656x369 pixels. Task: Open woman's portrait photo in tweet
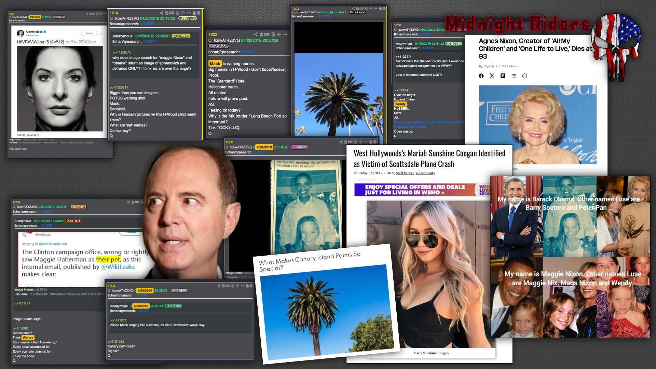pos(60,88)
